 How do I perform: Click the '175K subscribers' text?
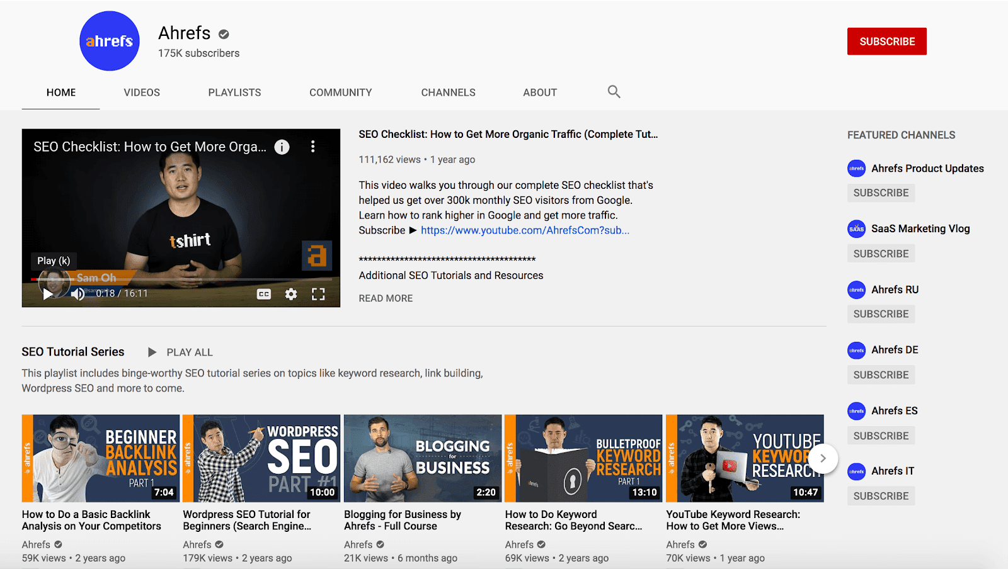click(198, 54)
